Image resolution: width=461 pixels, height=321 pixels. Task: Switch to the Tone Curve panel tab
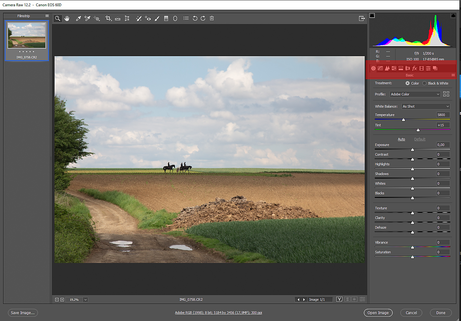[x=380, y=68]
